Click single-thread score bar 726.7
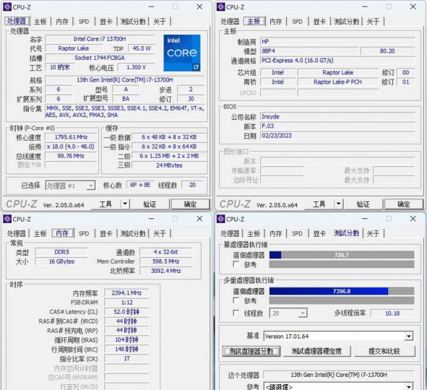Viewport: 427px width, 390px height. (342, 255)
